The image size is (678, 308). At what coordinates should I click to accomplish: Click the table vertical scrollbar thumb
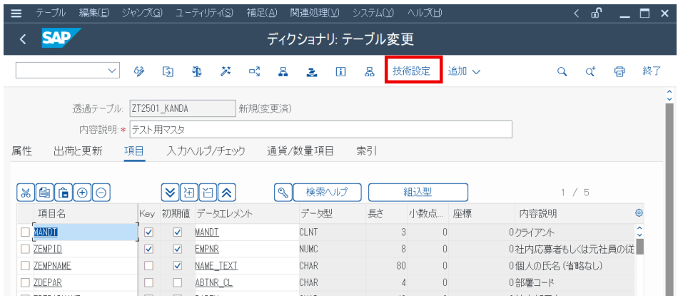(x=640, y=247)
